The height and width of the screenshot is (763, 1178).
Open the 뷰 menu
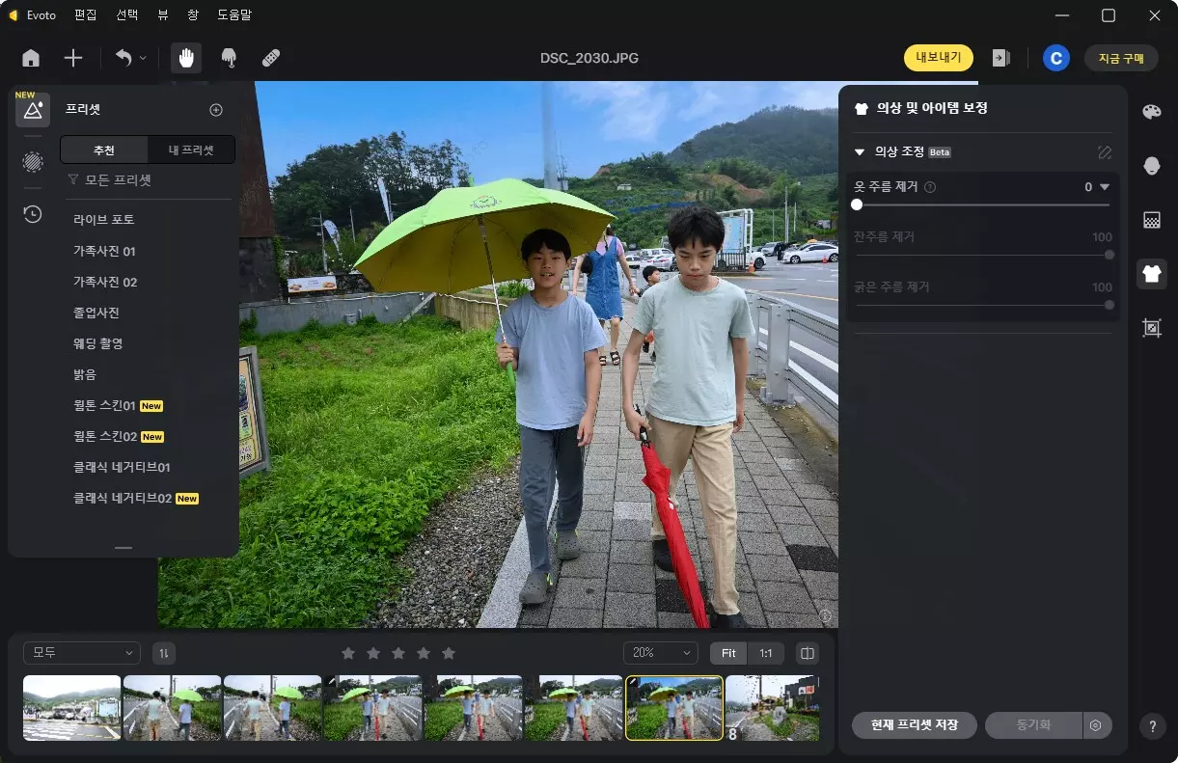point(164,15)
